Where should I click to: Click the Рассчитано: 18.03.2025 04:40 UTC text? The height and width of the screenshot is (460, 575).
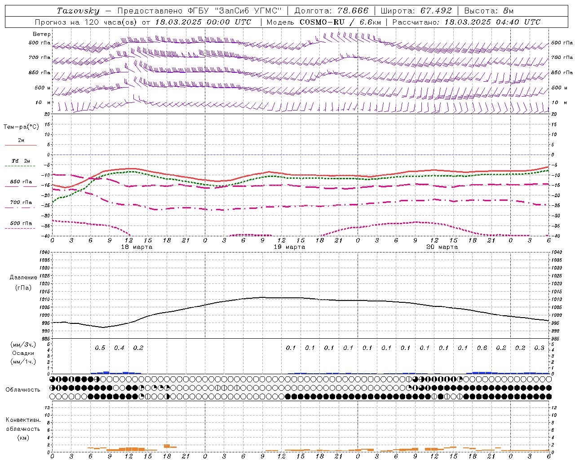click(x=466, y=22)
